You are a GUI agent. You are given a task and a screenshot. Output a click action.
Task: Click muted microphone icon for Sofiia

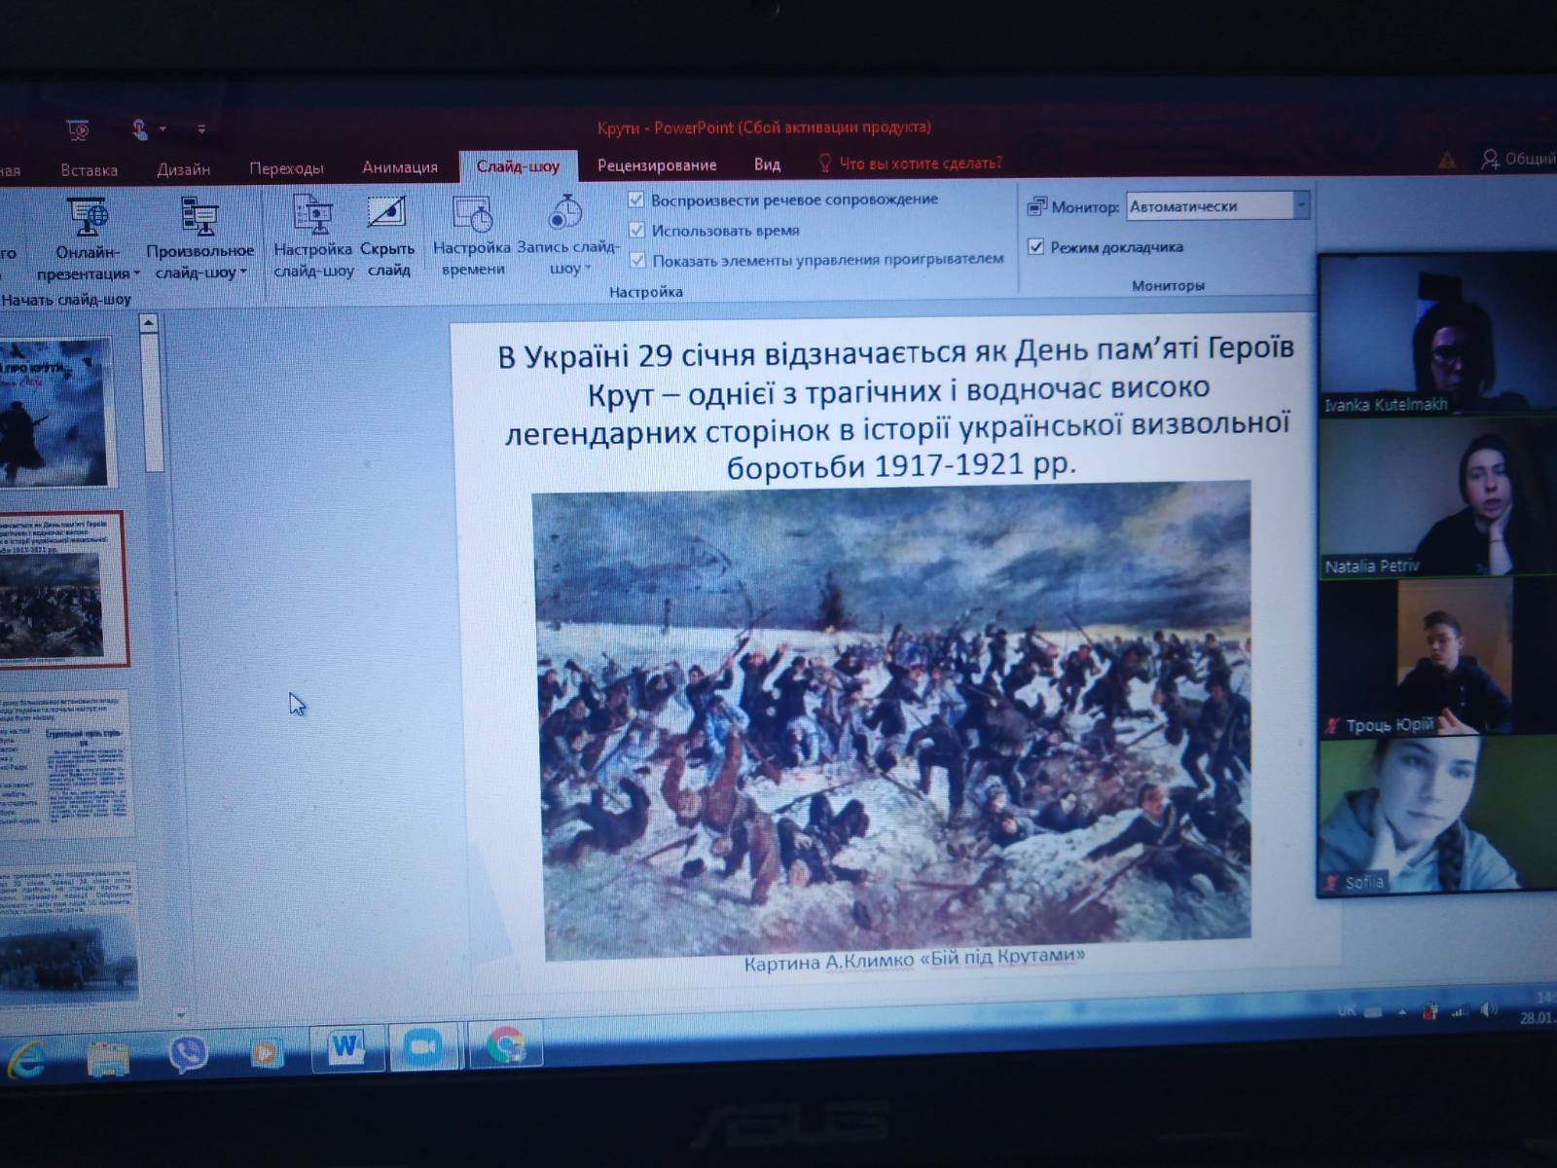(1331, 883)
